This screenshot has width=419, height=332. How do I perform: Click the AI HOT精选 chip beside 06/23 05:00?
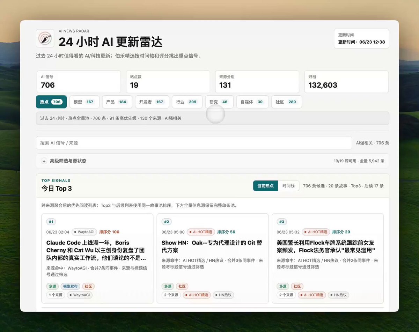[x=200, y=232]
